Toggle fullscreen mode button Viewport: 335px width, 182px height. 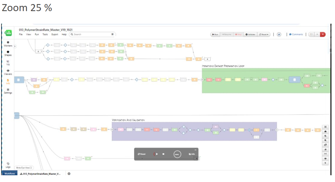[x=311, y=34]
